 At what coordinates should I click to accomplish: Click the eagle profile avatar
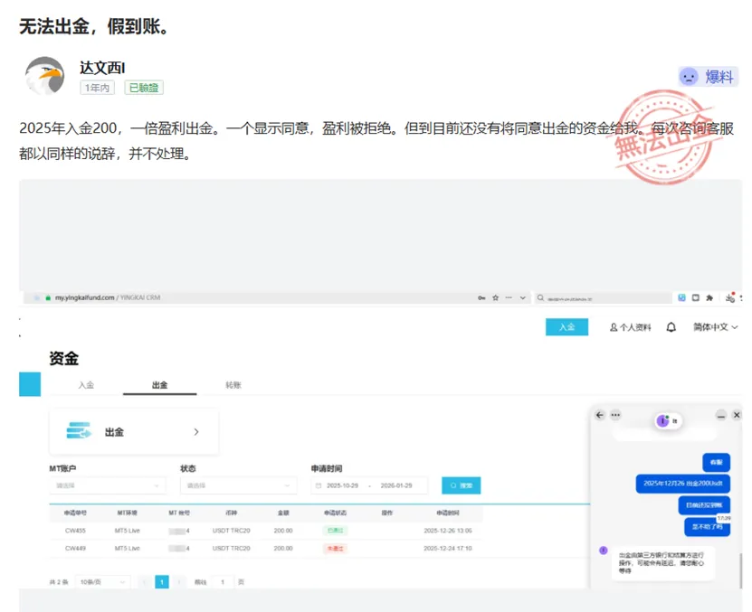click(44, 76)
